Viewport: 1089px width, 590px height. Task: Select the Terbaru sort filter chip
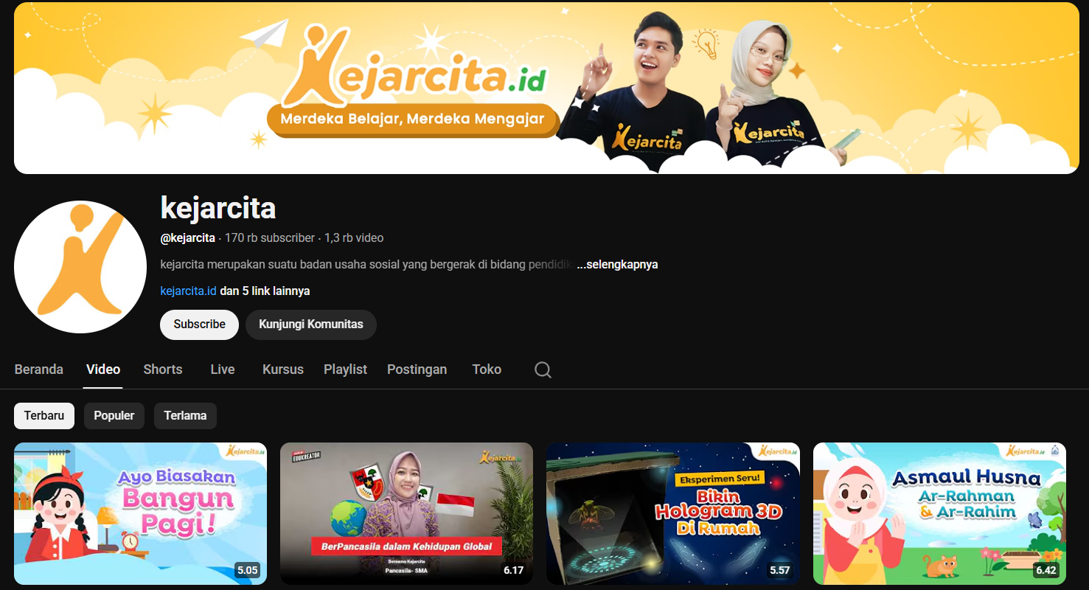pyautogui.click(x=44, y=416)
